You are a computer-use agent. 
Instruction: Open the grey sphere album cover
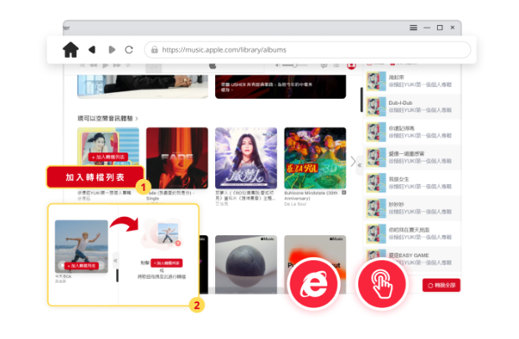point(246,265)
